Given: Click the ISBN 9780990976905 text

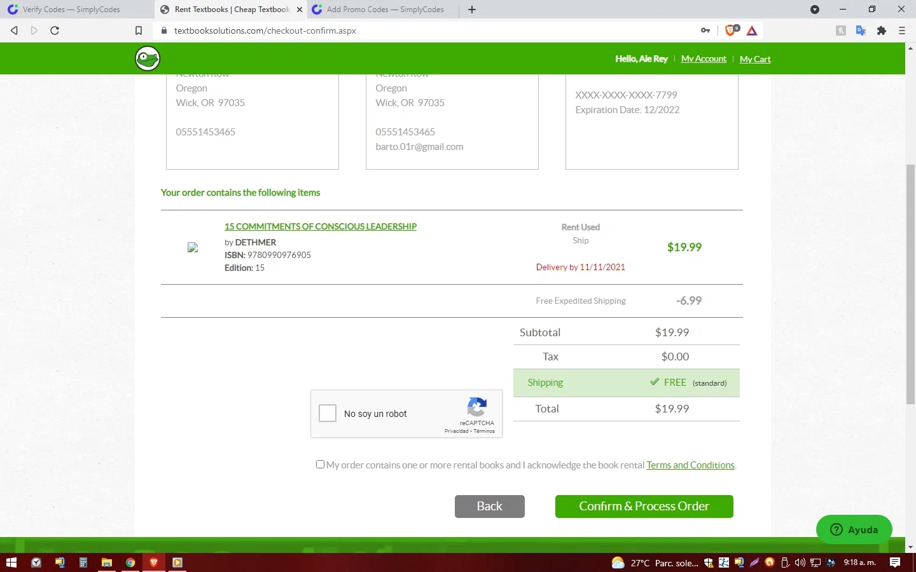Looking at the screenshot, I should (x=268, y=255).
